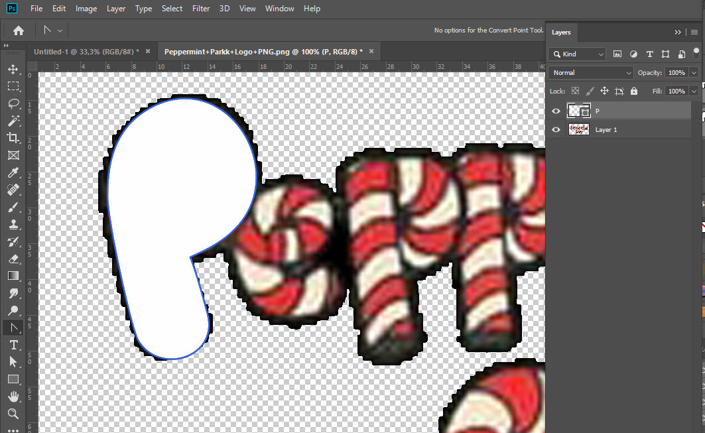
Task: Select the Dodge tool
Action: coord(13,310)
